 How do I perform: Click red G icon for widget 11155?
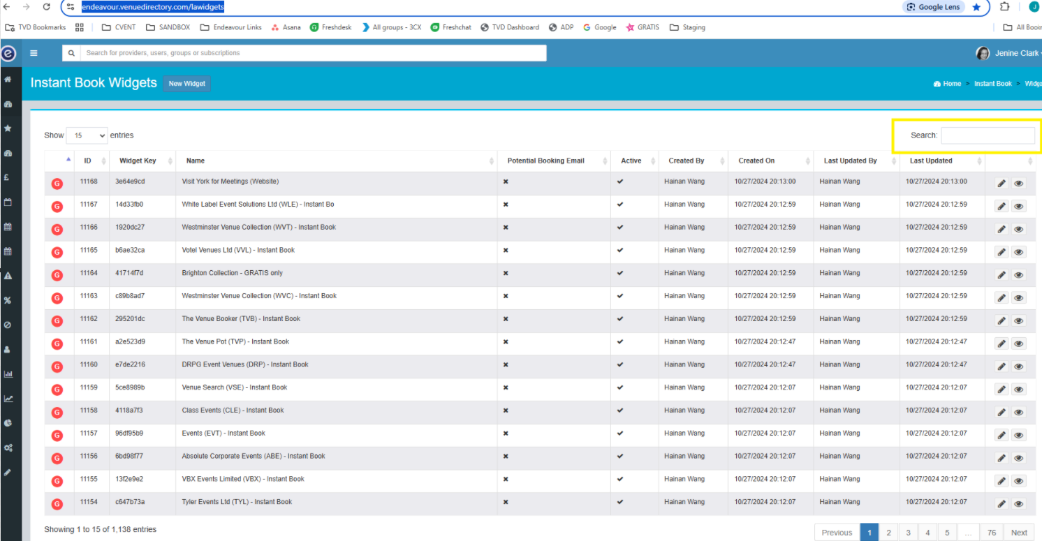[x=57, y=481]
